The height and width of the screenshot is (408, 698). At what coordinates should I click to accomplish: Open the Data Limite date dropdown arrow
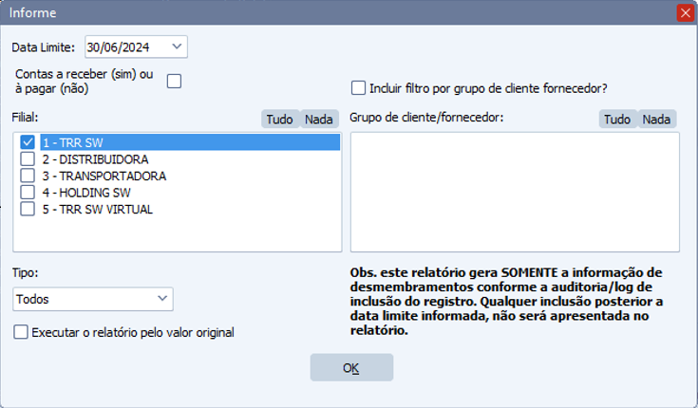[177, 46]
